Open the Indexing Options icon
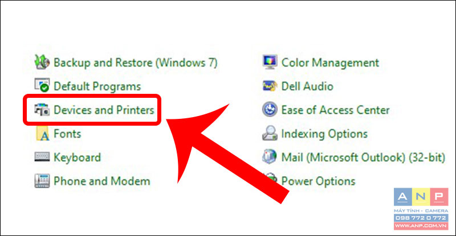The width and height of the screenshot is (456, 236). [270, 134]
